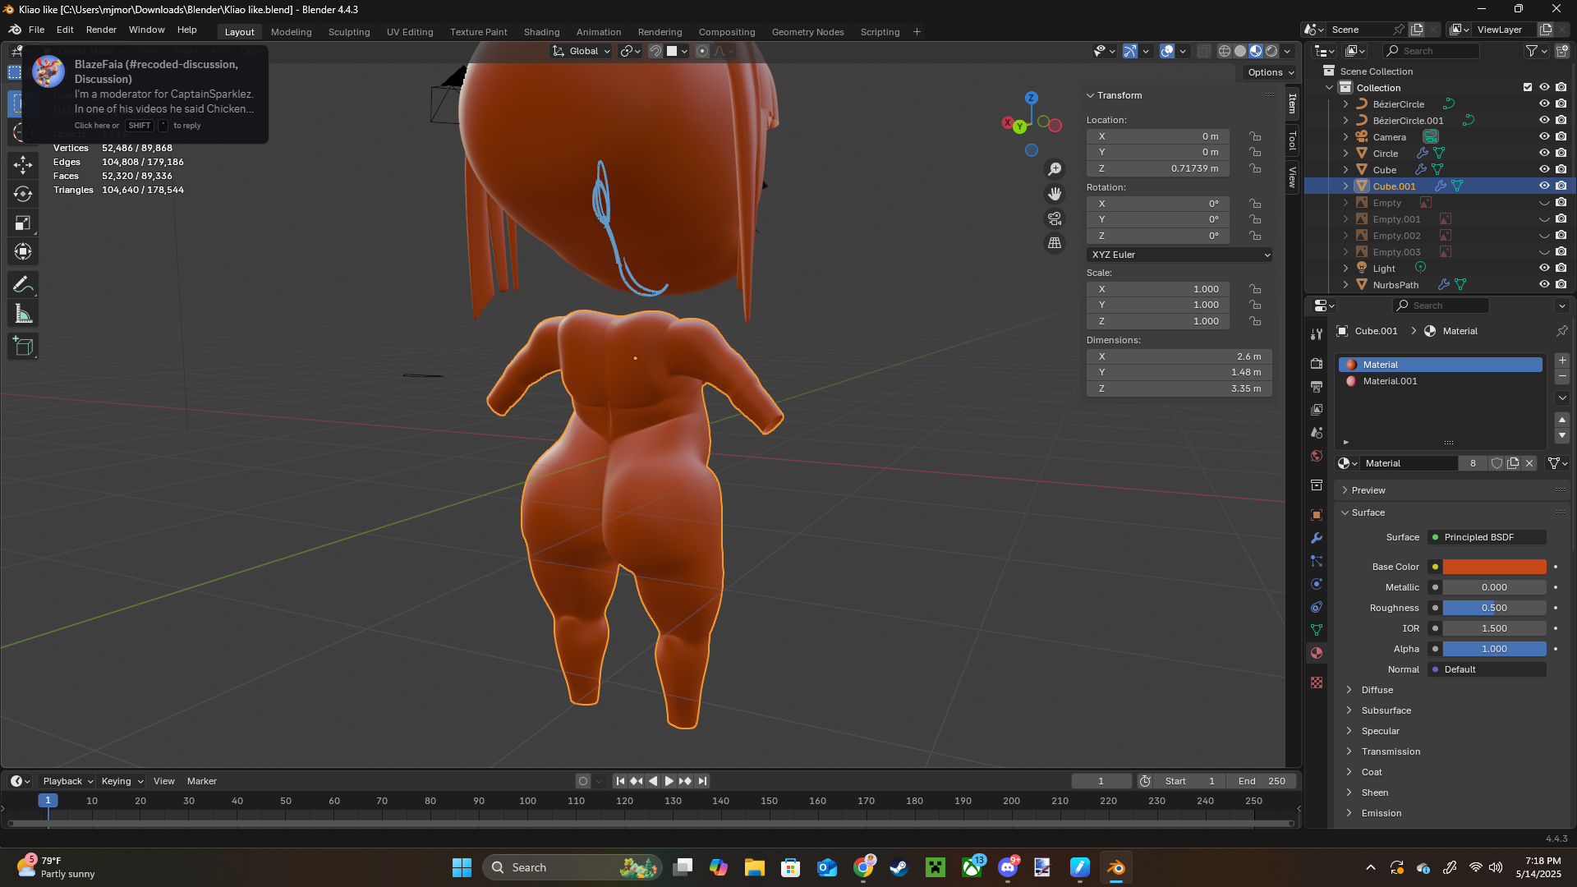Open the XYZ Euler rotation mode dropdown
Image resolution: width=1577 pixels, height=887 pixels.
(1179, 255)
